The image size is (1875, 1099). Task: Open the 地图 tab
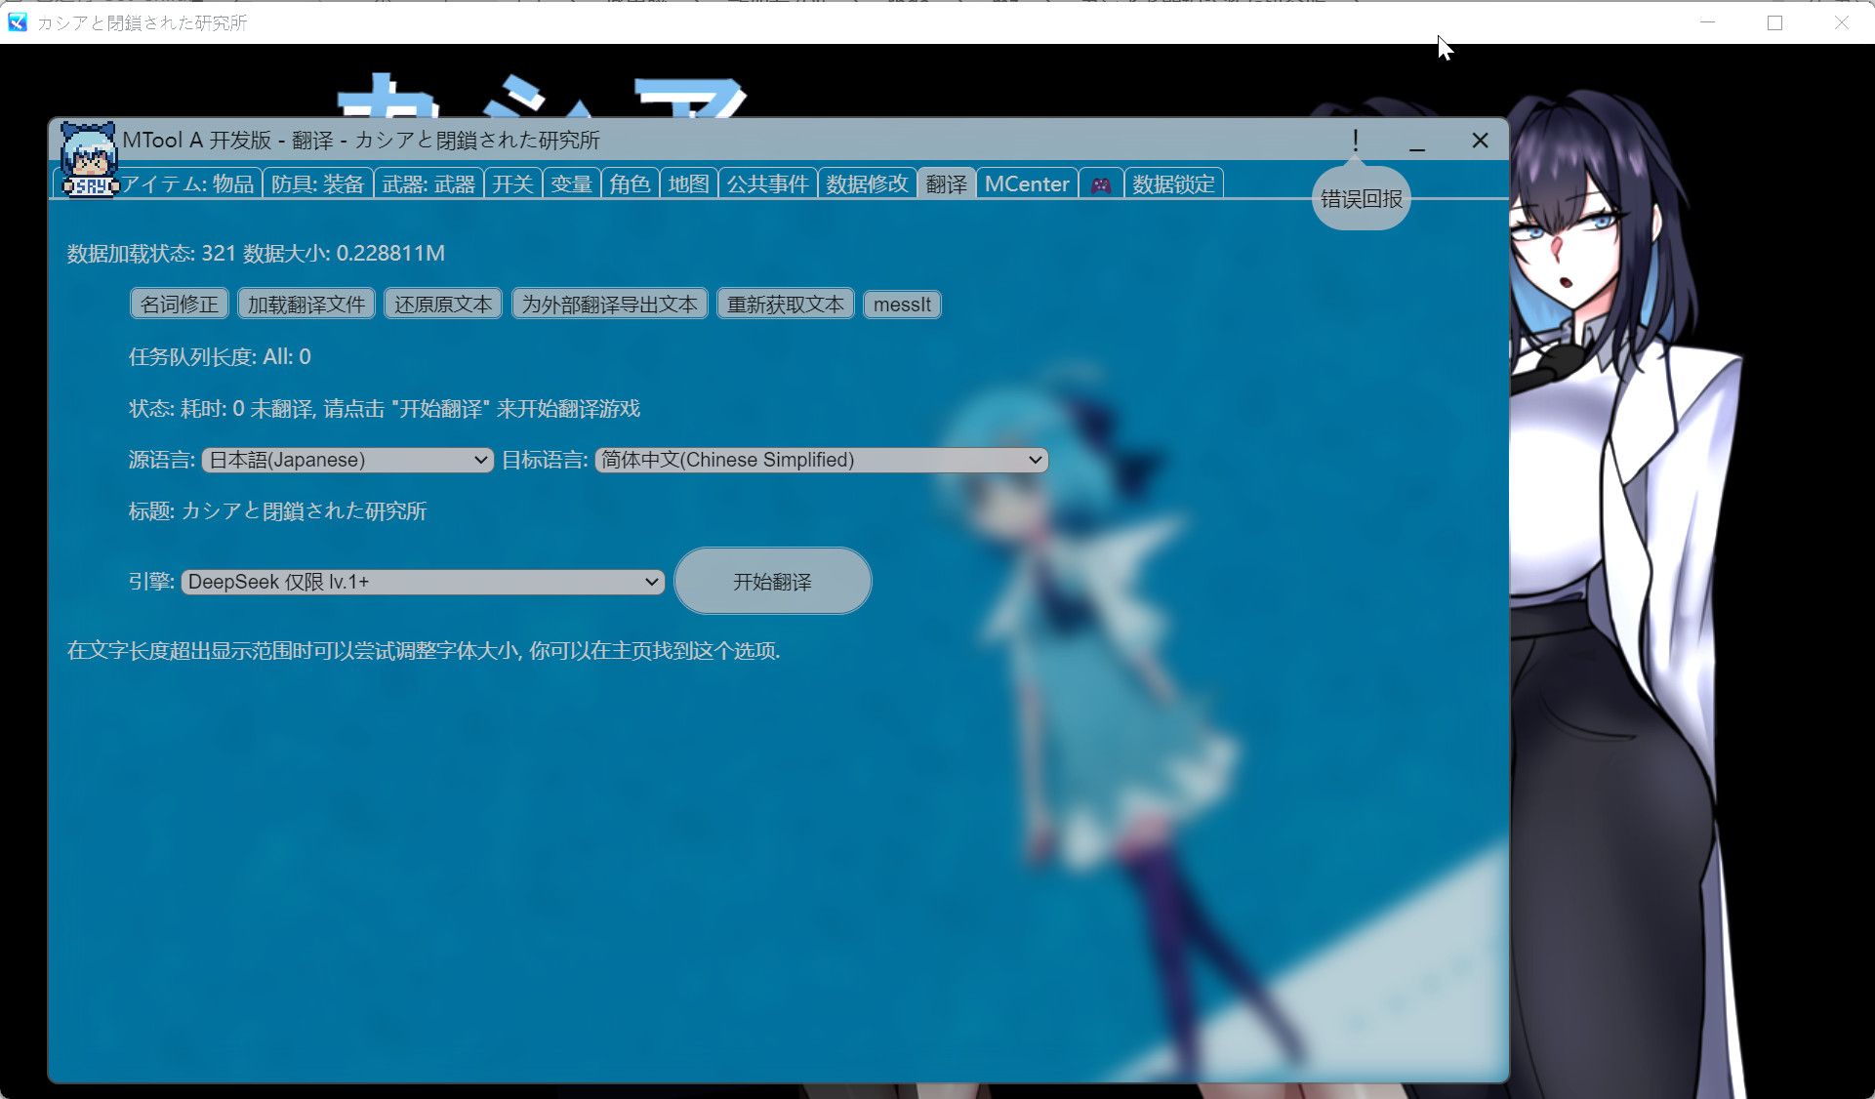(688, 184)
